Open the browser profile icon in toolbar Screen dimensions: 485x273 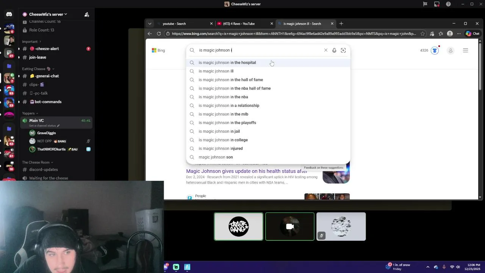tap(450, 34)
